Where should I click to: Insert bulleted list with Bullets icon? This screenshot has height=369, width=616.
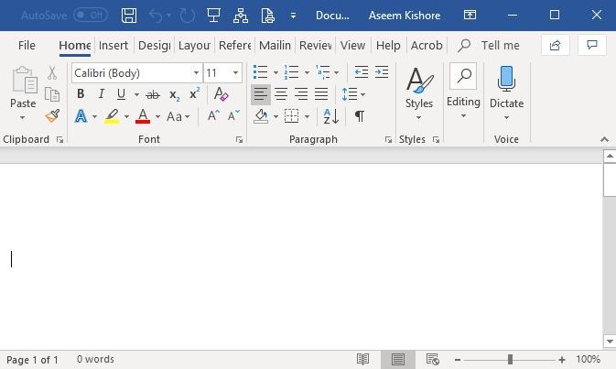(260, 72)
